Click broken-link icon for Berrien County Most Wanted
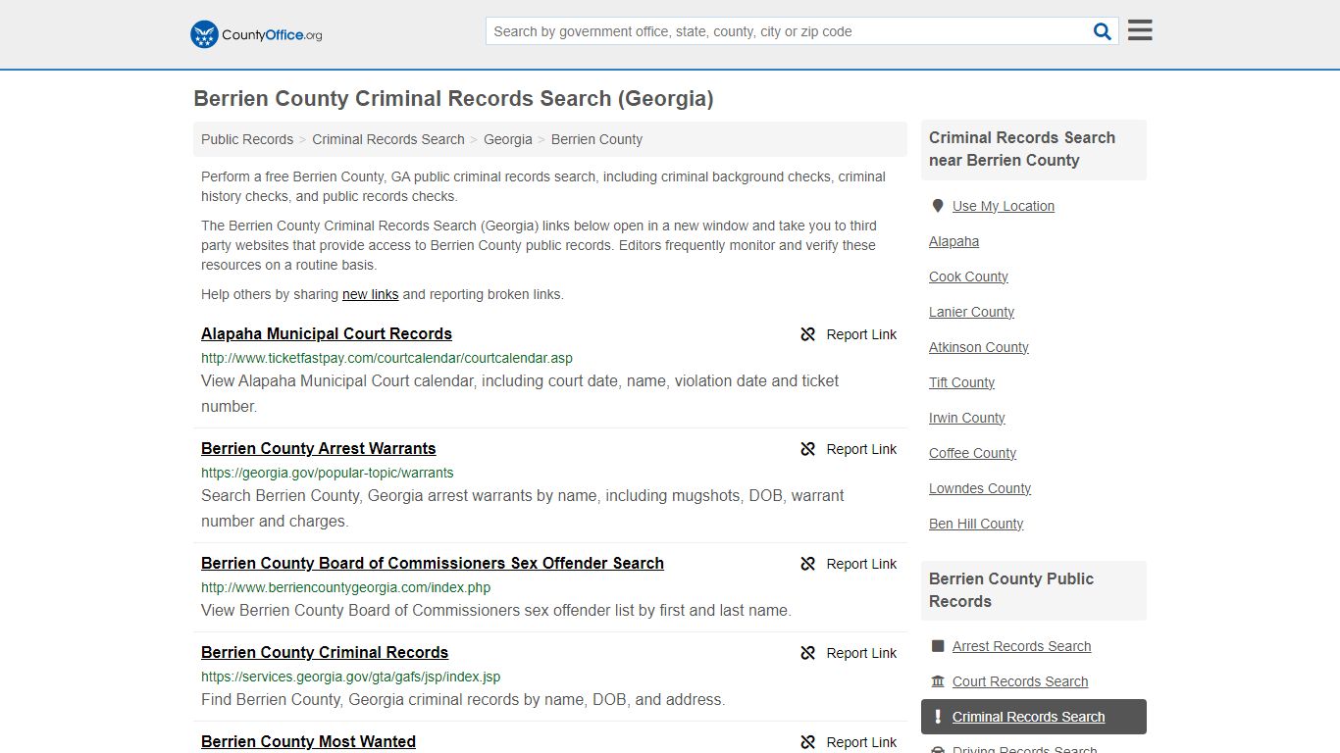The image size is (1340, 753). (808, 742)
